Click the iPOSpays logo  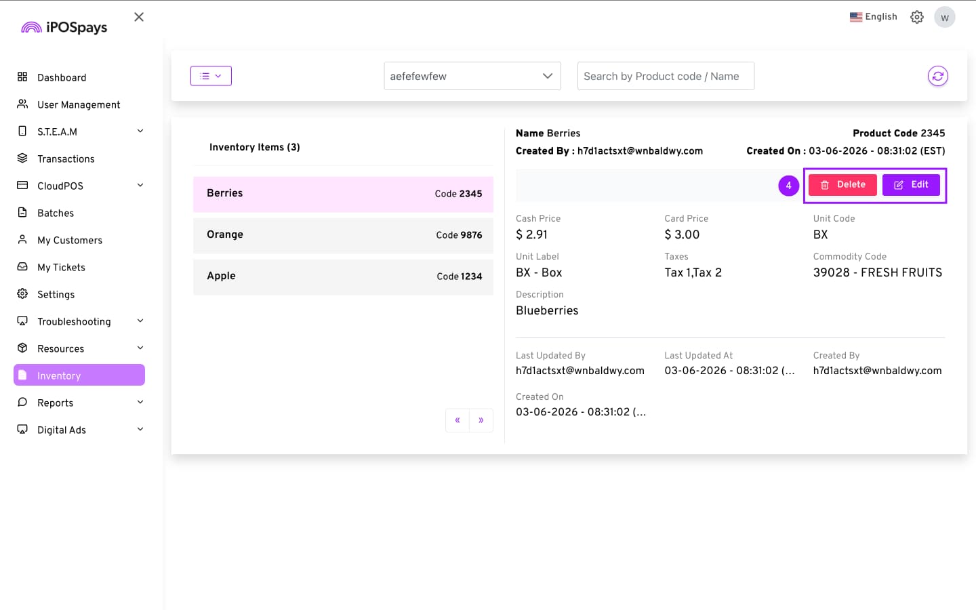coord(64,27)
